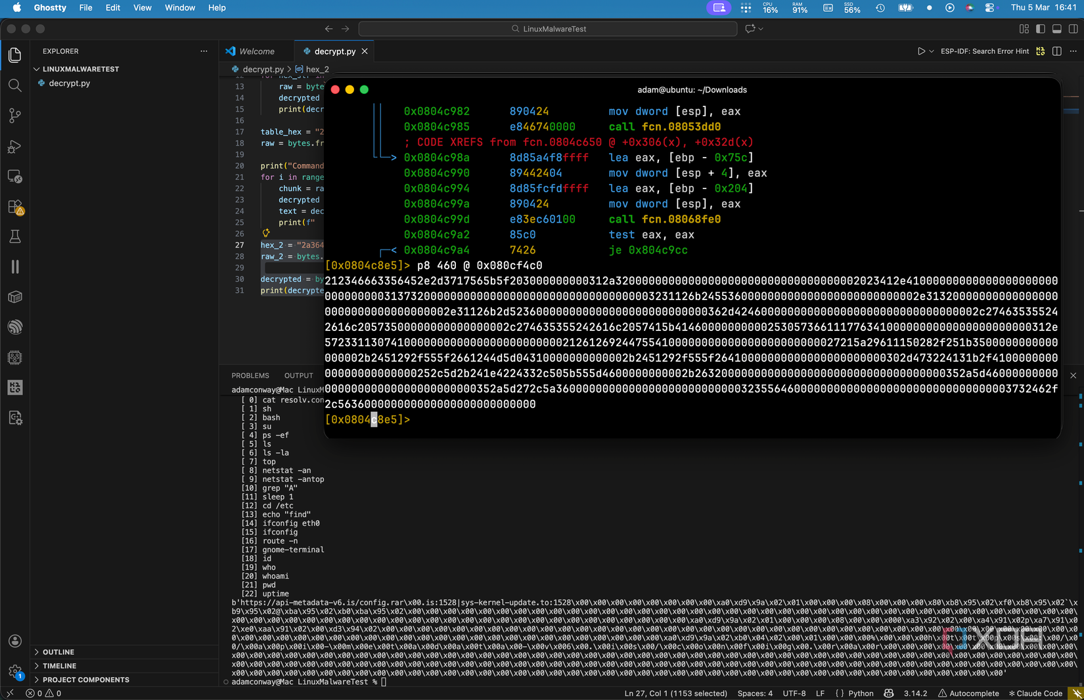Open the Ghostty menu in menu bar
1084x700 pixels.
click(49, 8)
